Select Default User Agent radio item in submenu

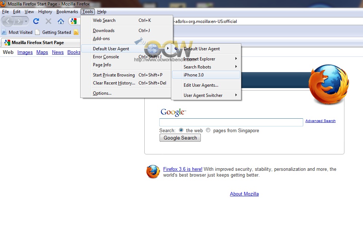pyautogui.click(x=206, y=49)
